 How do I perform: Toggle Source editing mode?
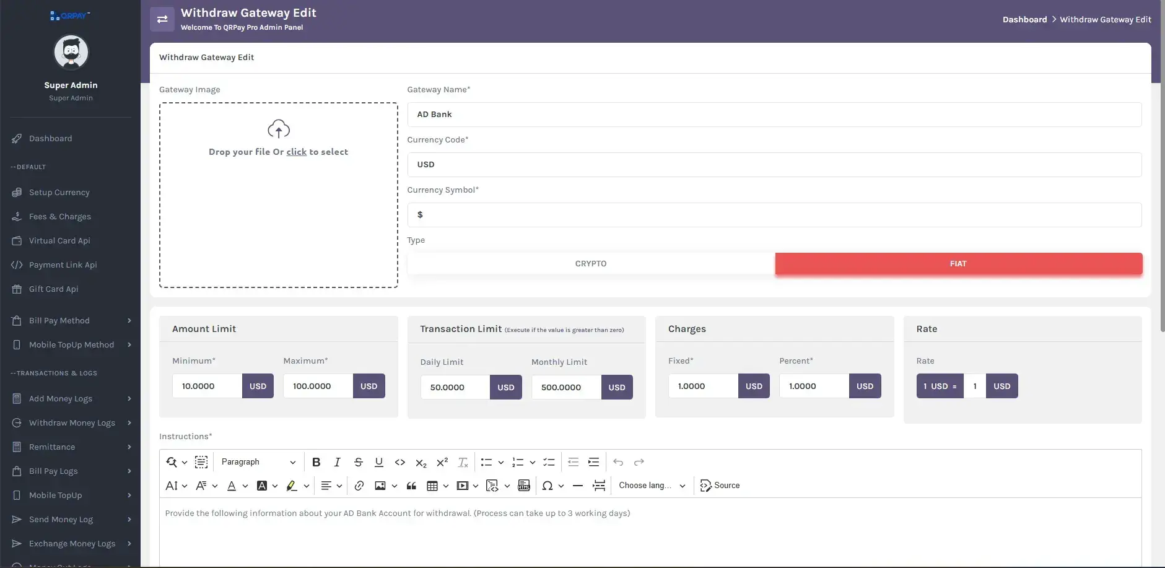pos(720,486)
